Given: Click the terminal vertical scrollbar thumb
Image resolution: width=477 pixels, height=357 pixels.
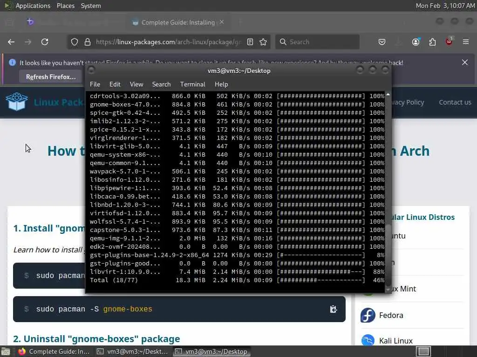Looking at the screenshot, I should pos(388,255).
